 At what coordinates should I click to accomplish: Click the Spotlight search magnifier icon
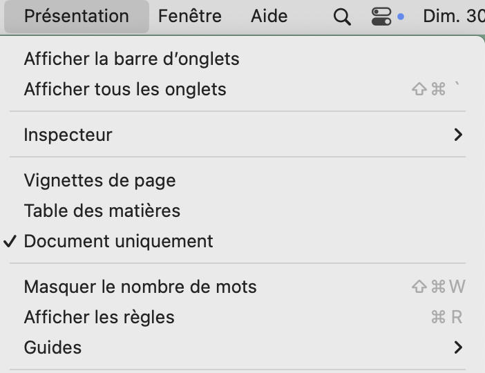342,17
